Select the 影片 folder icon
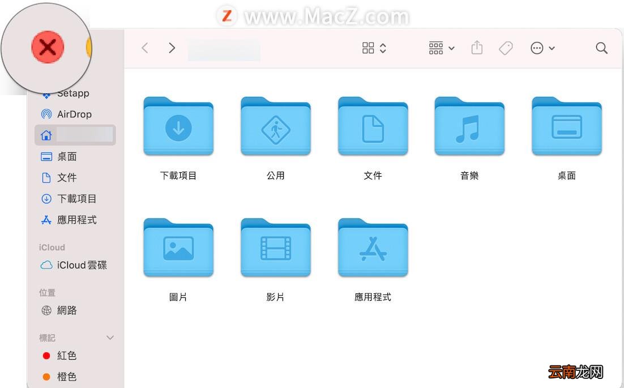This screenshot has height=388, width=624. 275,248
